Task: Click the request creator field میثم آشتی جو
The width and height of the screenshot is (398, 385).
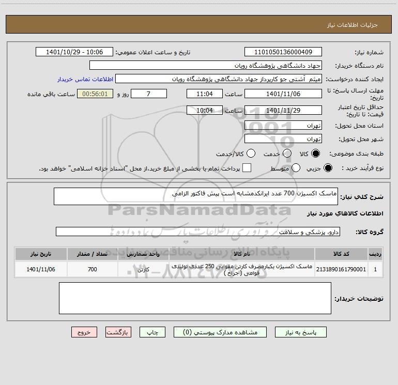Action: 219,79
